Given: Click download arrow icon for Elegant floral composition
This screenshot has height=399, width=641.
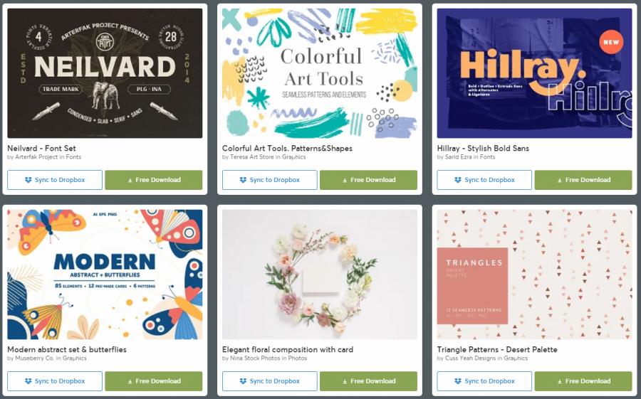Looking at the screenshot, I should coord(345,381).
